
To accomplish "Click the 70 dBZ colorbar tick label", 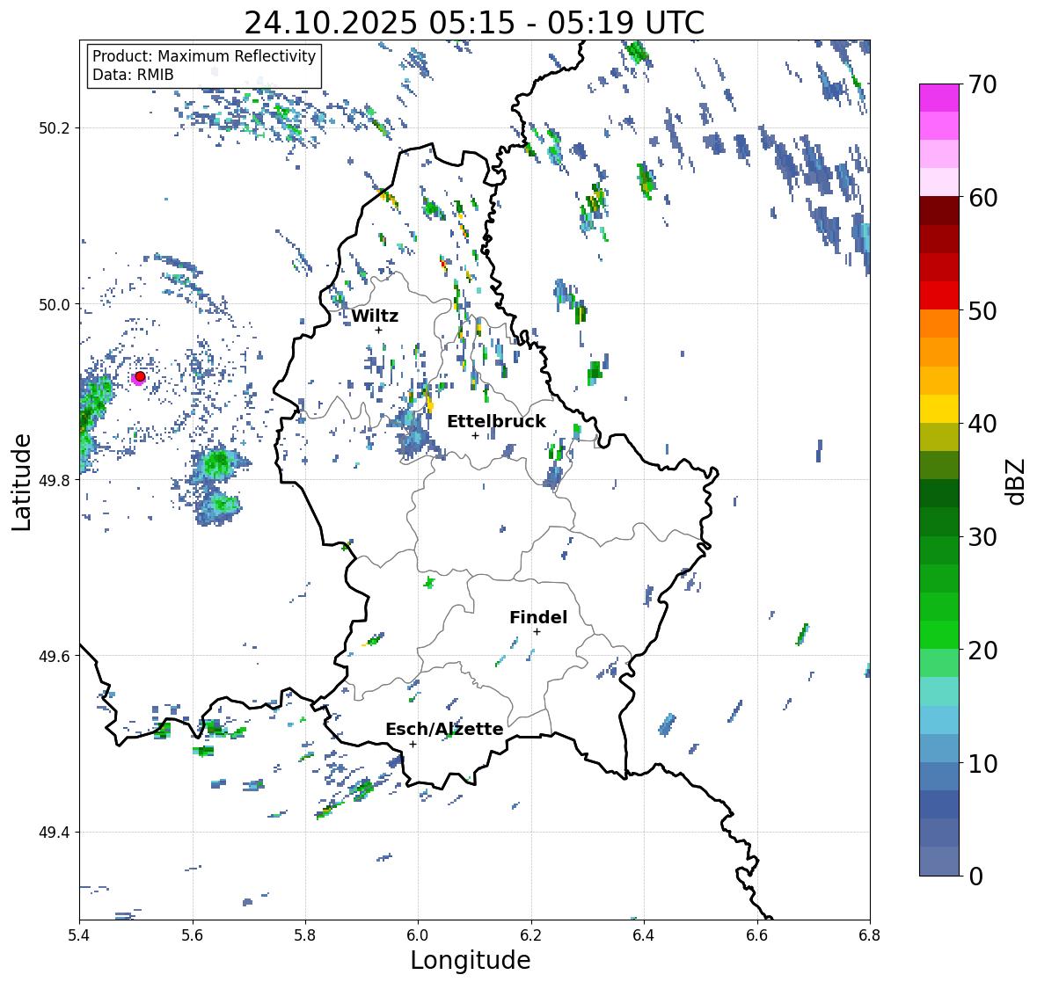I will pyautogui.click(x=982, y=84).
